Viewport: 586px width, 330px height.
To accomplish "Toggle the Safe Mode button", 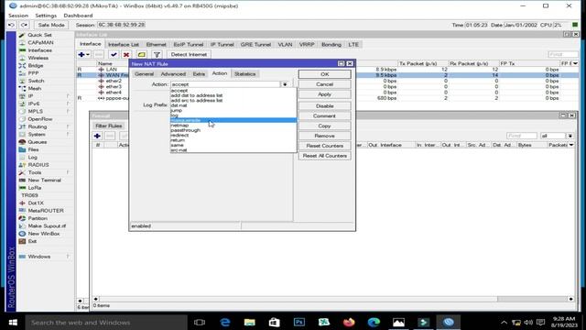I will 51,25.
